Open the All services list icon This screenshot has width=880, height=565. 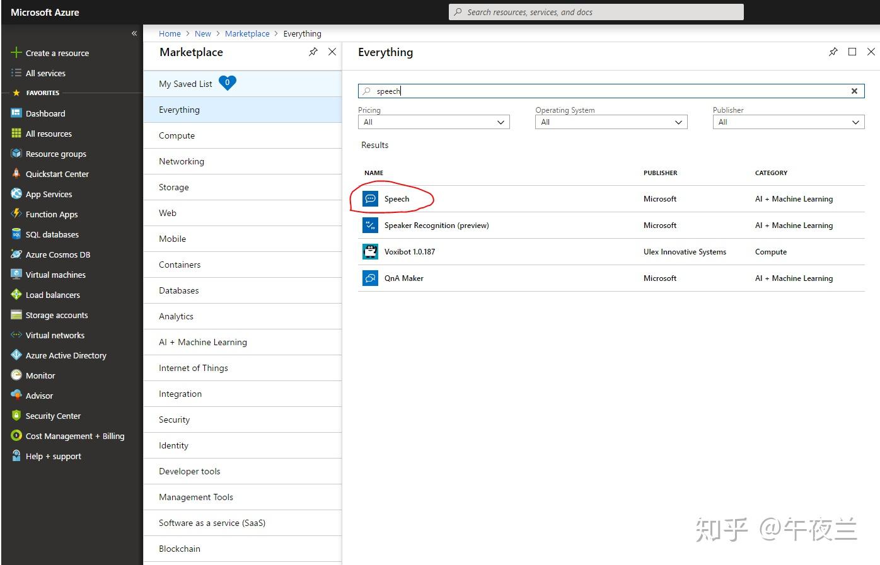click(x=16, y=73)
